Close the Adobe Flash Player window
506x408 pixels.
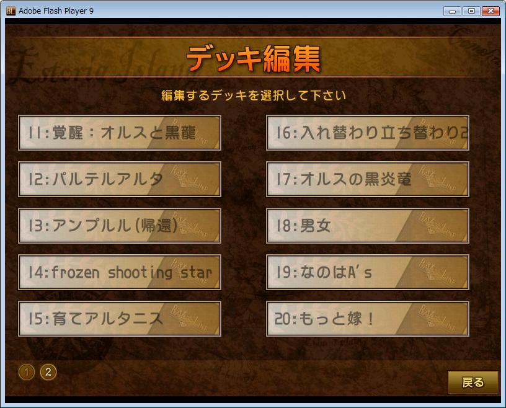[x=490, y=11]
